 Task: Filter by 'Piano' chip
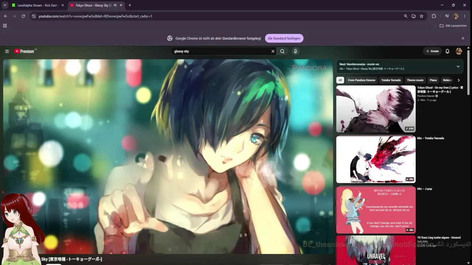pos(433,80)
